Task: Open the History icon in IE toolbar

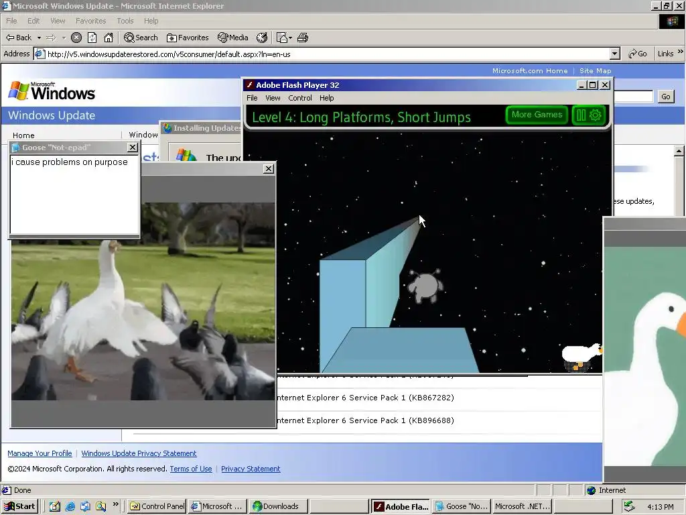Action: point(262,38)
